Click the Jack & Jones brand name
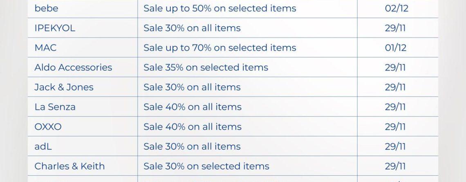 click(64, 87)
